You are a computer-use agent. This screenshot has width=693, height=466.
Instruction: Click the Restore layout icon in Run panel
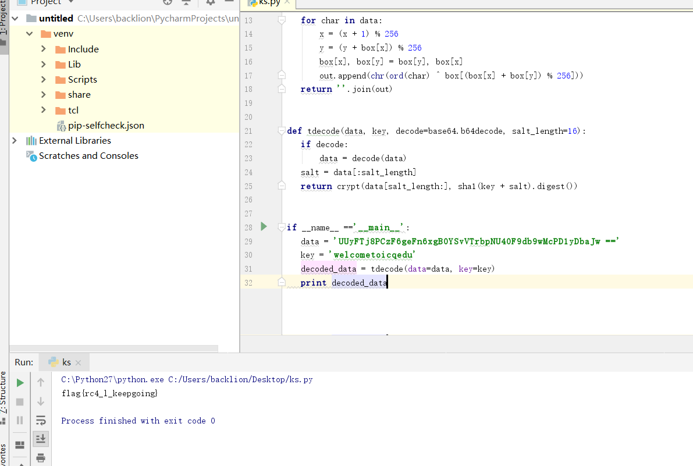click(x=20, y=445)
